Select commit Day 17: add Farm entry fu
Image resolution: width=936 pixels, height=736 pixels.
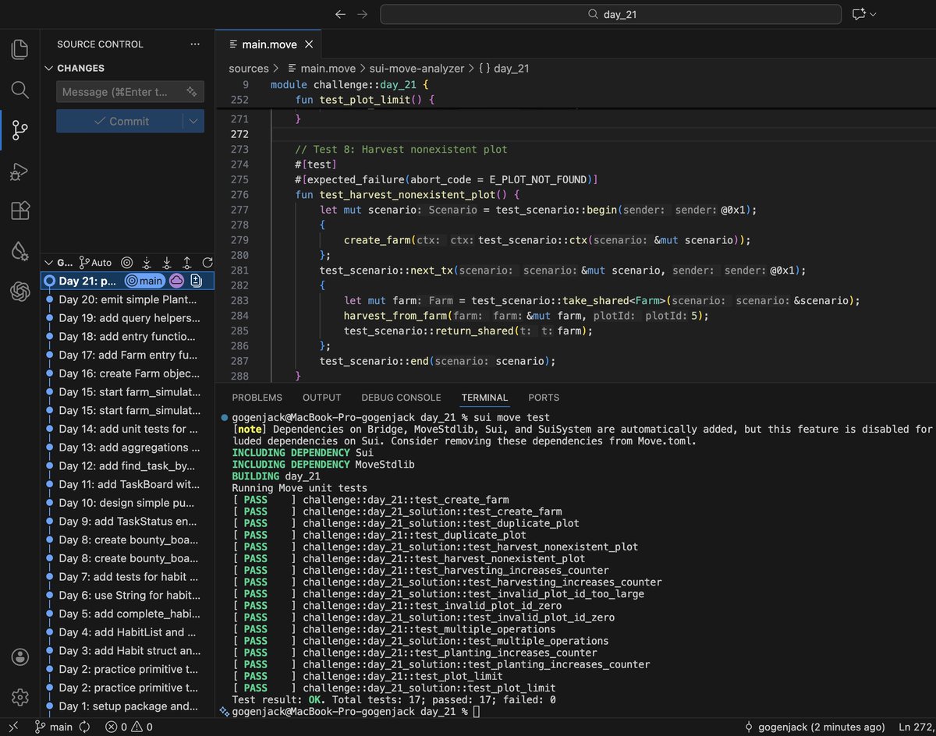[x=127, y=355]
